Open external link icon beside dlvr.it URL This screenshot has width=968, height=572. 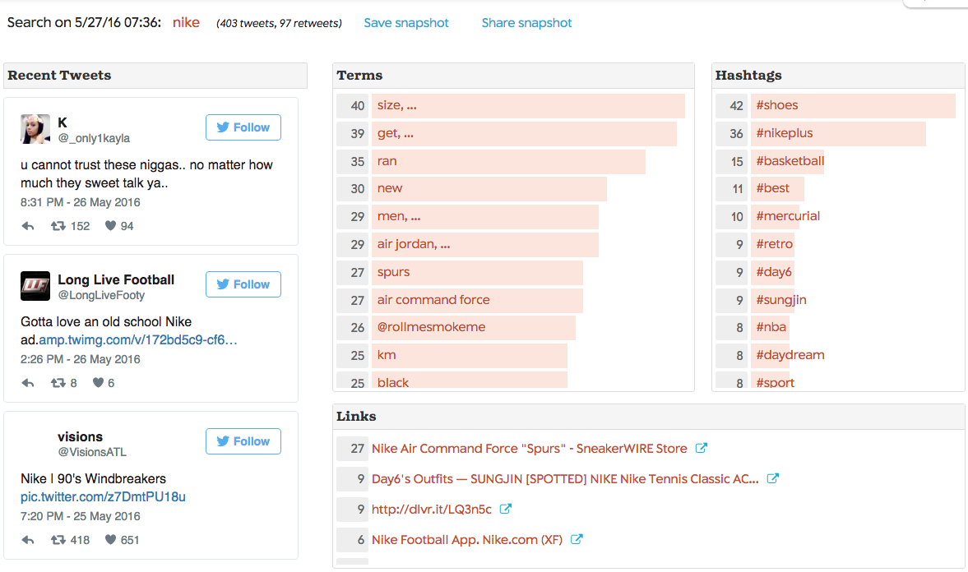pyautogui.click(x=505, y=509)
